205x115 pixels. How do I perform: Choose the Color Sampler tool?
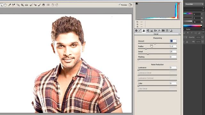(x=13, y=5)
